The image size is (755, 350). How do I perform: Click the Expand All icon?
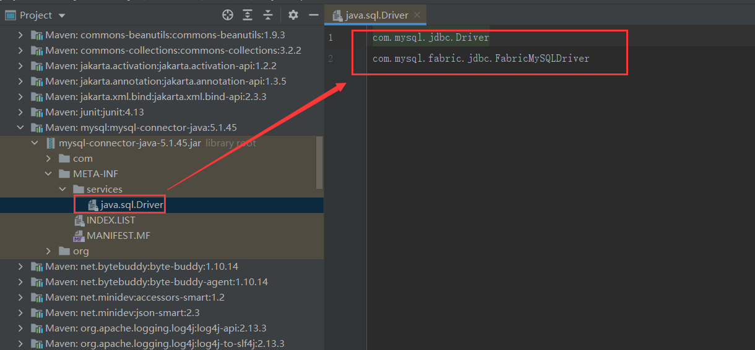pyautogui.click(x=248, y=15)
